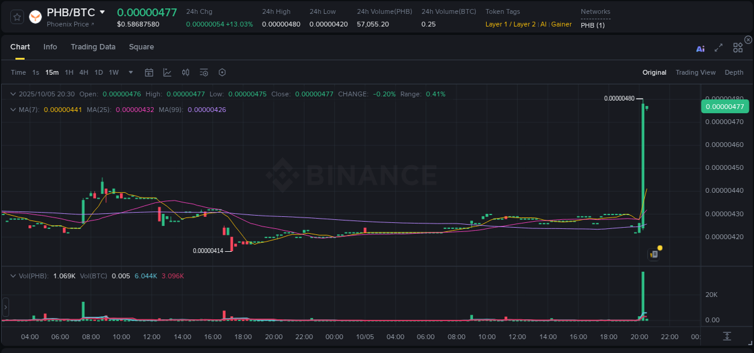Switch to the Trading Data tab
The height and width of the screenshot is (353, 754).
coord(93,46)
